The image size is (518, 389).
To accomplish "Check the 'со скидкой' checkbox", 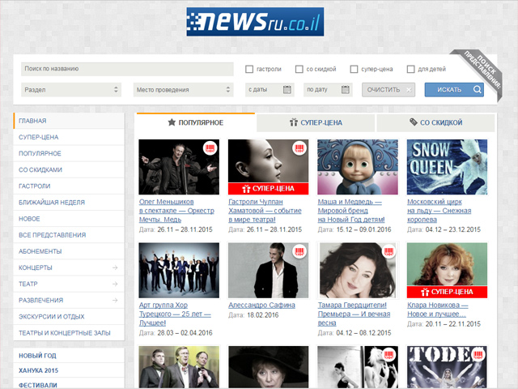I will pyautogui.click(x=299, y=69).
